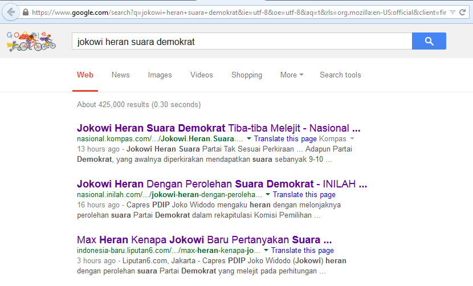Image resolution: width=473 pixels, height=286 pixels.
Task: Switch to the Videos tab
Action: (202, 75)
